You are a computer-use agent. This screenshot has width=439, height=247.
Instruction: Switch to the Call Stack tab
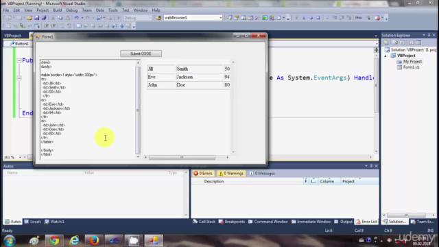click(204, 222)
